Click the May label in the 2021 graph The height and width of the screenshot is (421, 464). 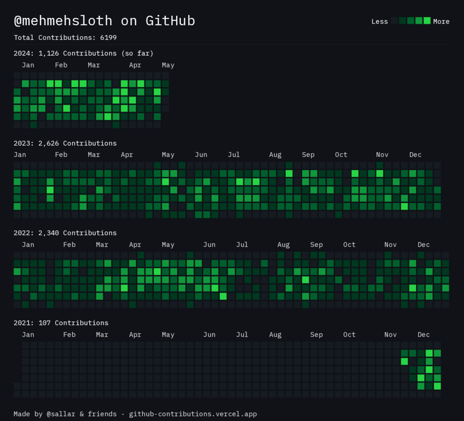click(168, 335)
